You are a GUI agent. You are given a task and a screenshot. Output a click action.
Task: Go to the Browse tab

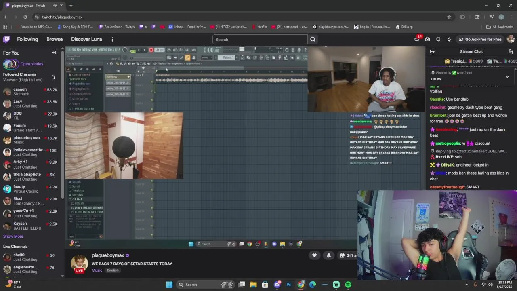[x=55, y=39]
